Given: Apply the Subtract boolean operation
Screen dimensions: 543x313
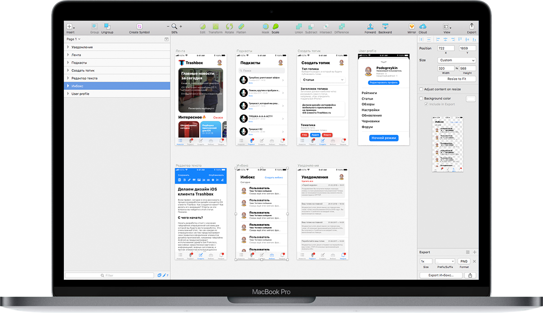Looking at the screenshot, I should (x=311, y=26).
